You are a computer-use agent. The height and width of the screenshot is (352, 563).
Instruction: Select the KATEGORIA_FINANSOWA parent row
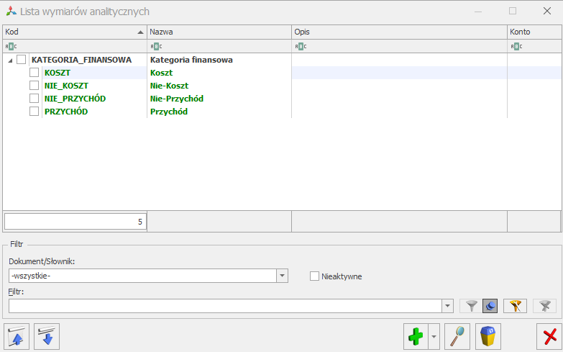(81, 60)
